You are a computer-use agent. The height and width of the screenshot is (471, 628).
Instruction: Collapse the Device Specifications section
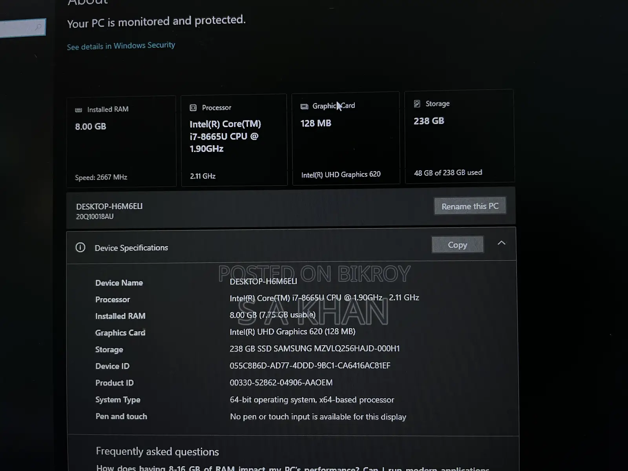click(x=501, y=243)
